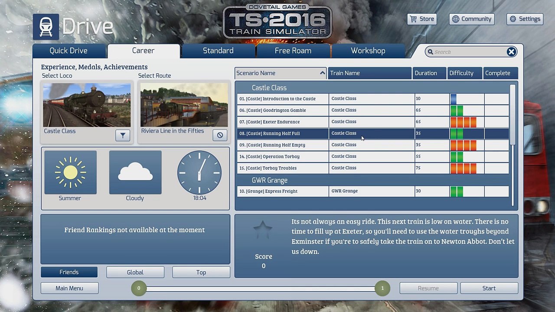Start the selected scenario
Viewport: 555px width, 312px height.
[x=489, y=288]
